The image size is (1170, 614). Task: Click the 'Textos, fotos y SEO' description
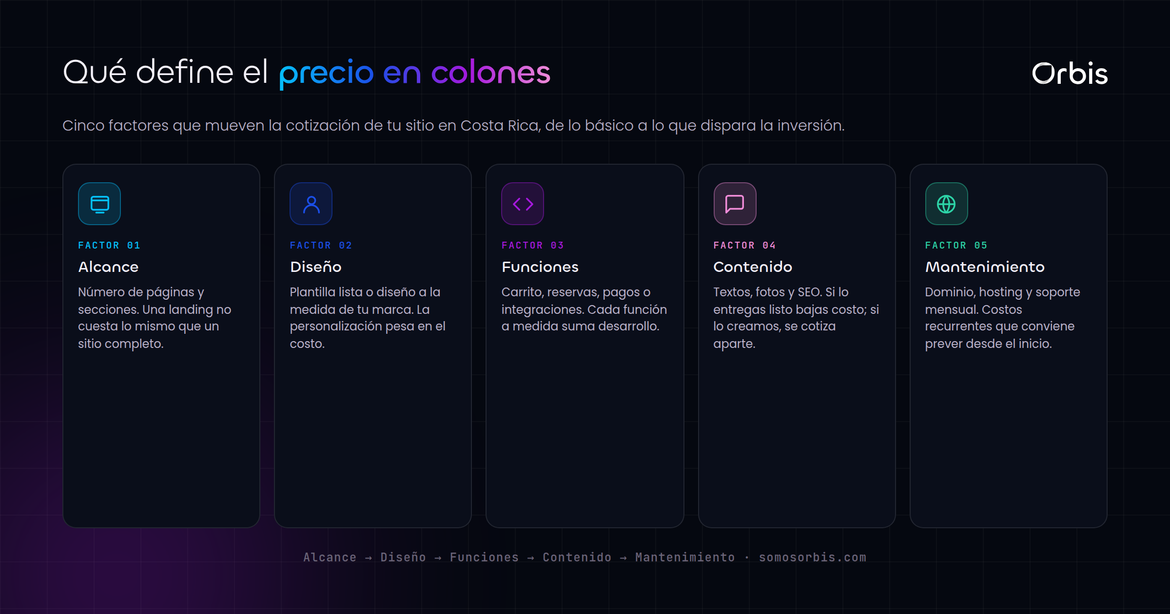tap(796, 318)
